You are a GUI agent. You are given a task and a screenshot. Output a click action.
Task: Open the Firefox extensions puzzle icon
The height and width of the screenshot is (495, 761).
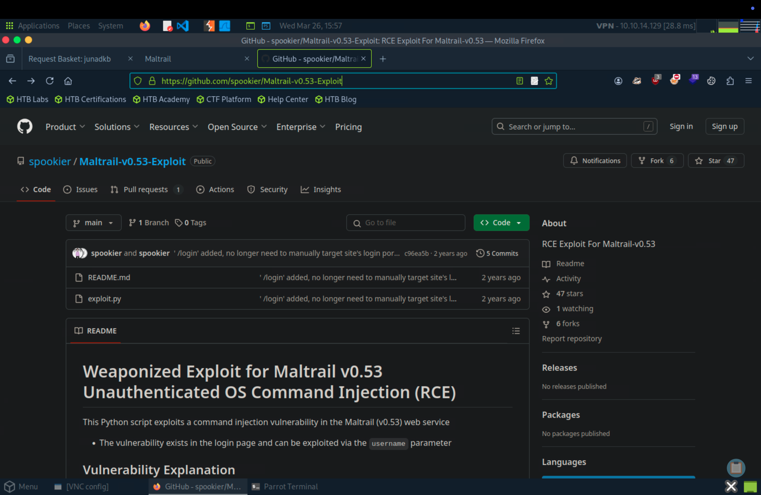pyautogui.click(x=730, y=81)
